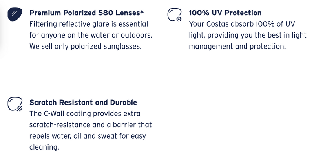Click the scratch resistant lens icon
Image resolution: width=314 pixels, height=157 pixels.
(15, 104)
